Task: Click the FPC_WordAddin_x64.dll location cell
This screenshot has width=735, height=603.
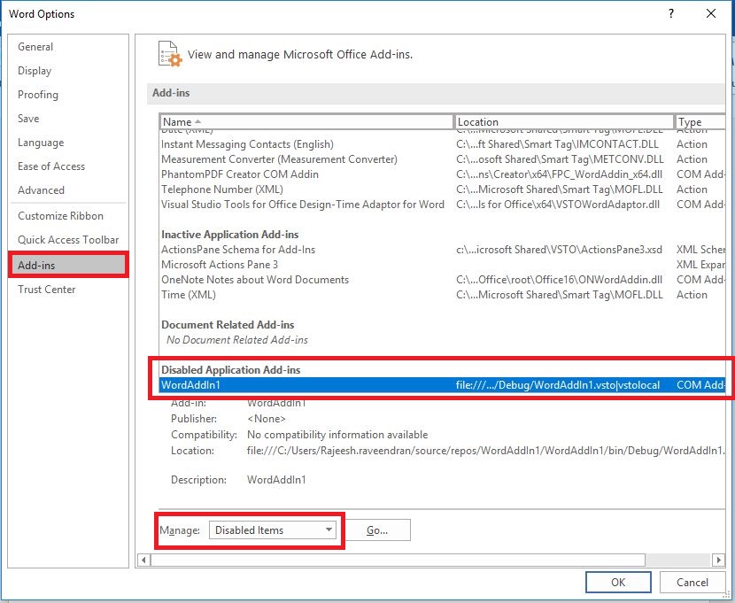Action: 559,174
